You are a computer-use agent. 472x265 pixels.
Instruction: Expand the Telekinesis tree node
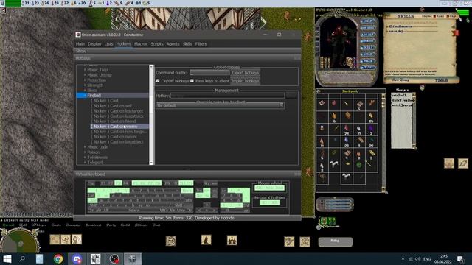point(85,157)
